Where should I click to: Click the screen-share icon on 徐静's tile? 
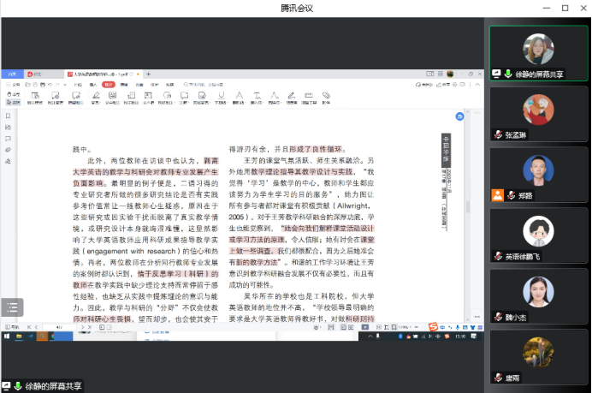[496, 74]
